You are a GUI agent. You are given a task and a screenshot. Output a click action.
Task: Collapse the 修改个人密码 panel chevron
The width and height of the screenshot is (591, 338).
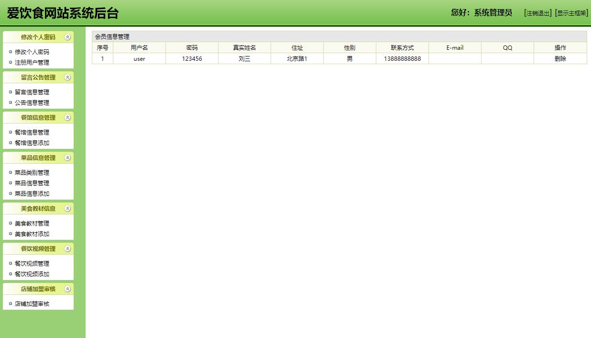pos(67,37)
